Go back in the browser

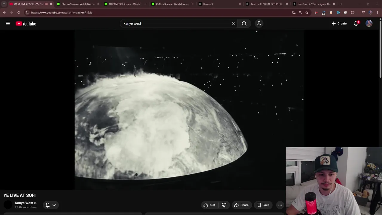tap(4, 13)
